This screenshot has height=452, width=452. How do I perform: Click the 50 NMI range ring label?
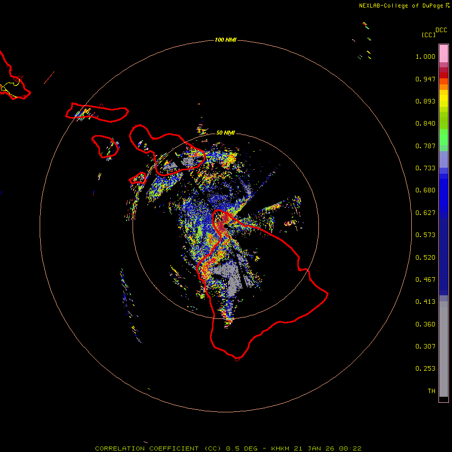[x=225, y=133]
